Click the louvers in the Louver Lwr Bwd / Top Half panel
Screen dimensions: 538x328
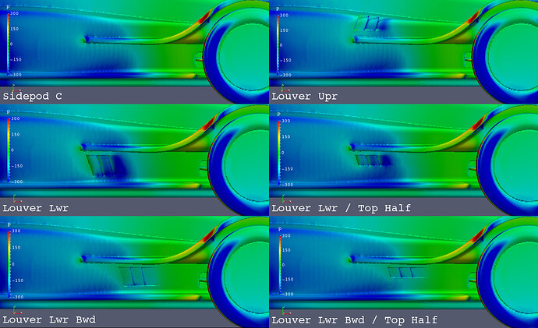pyautogui.click(x=405, y=273)
